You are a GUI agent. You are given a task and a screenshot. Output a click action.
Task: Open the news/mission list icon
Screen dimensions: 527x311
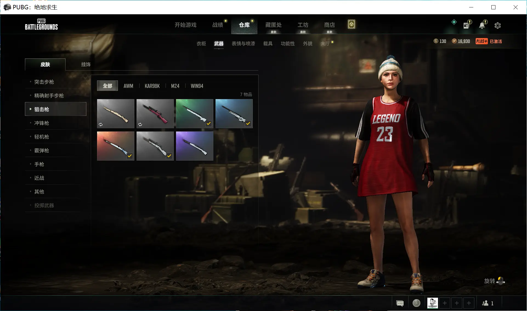click(466, 26)
